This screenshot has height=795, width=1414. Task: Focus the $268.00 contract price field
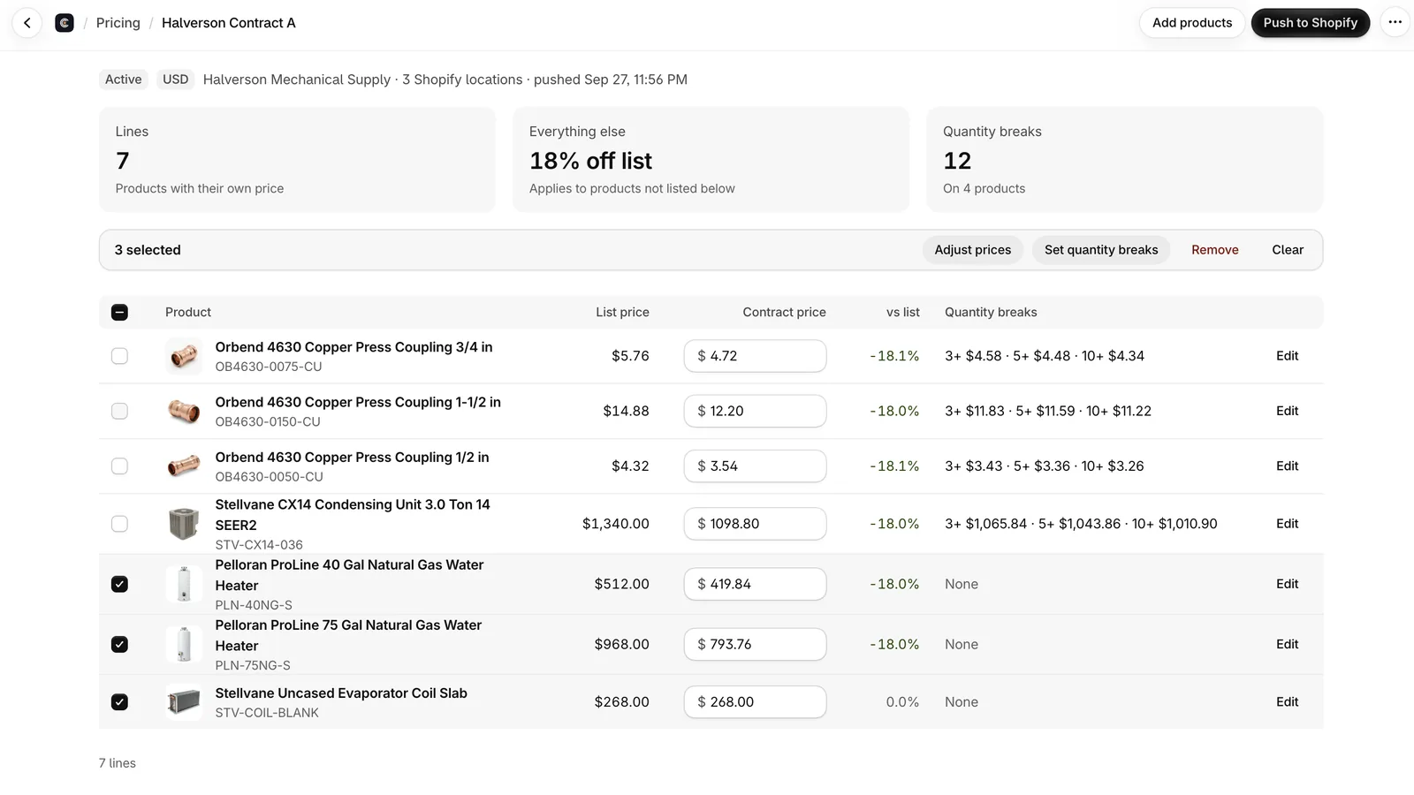756,702
